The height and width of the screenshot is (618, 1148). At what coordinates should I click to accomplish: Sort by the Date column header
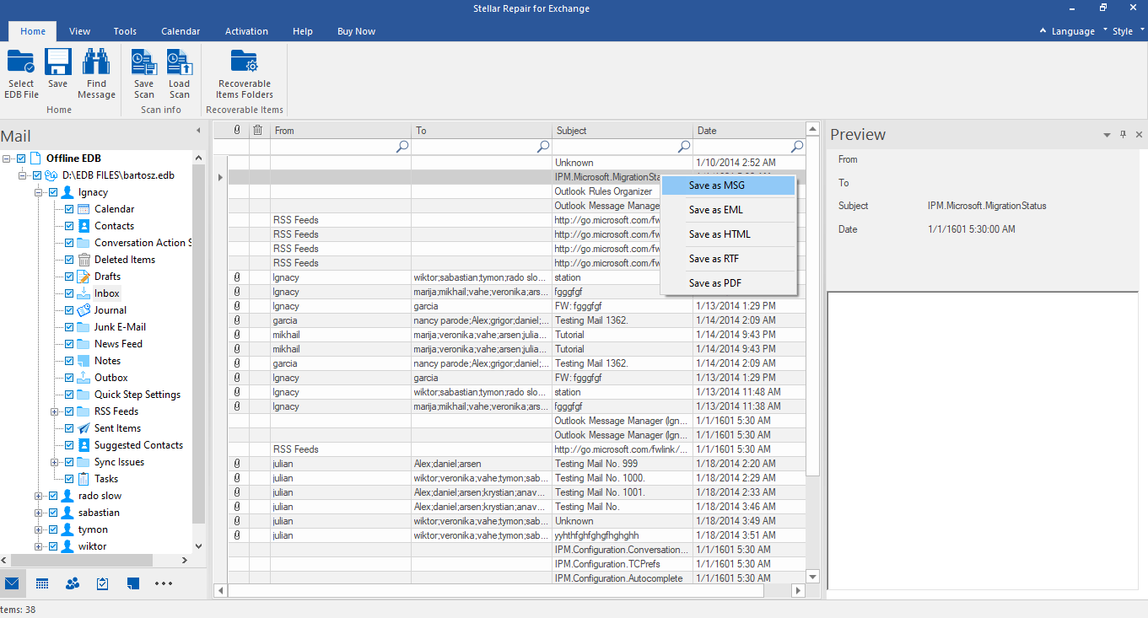click(x=750, y=131)
